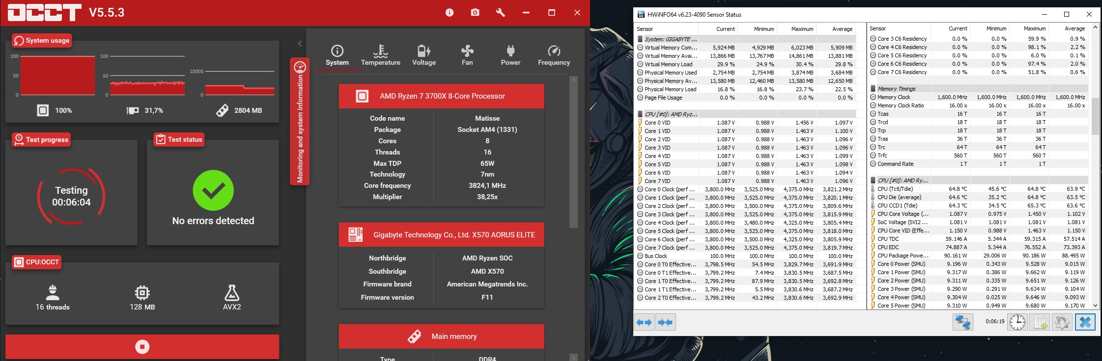Select the Bus Clock sensor row

coord(746,256)
